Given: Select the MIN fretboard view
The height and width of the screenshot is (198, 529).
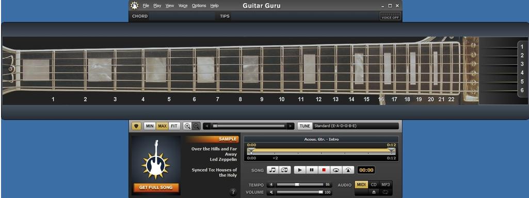Looking at the screenshot, I should click(150, 126).
